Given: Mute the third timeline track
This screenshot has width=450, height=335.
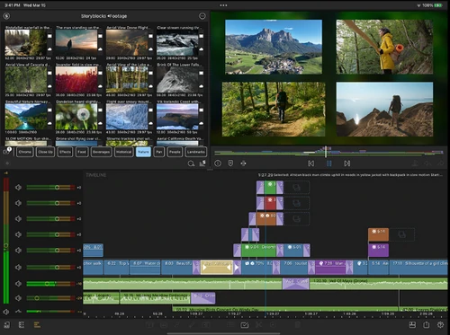Looking at the screenshot, I should click(x=18, y=219).
